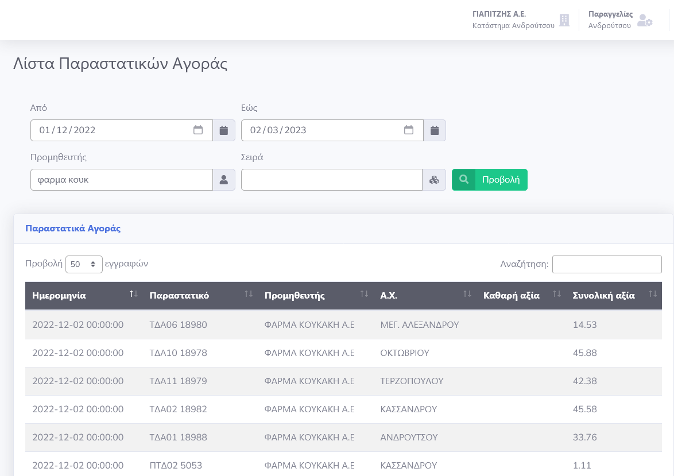This screenshot has height=476, width=674.
Task: Click the Από date field 01/12/2022
Action: (x=122, y=130)
